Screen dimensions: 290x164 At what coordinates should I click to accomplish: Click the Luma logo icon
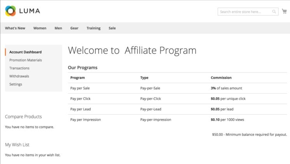(x=11, y=11)
